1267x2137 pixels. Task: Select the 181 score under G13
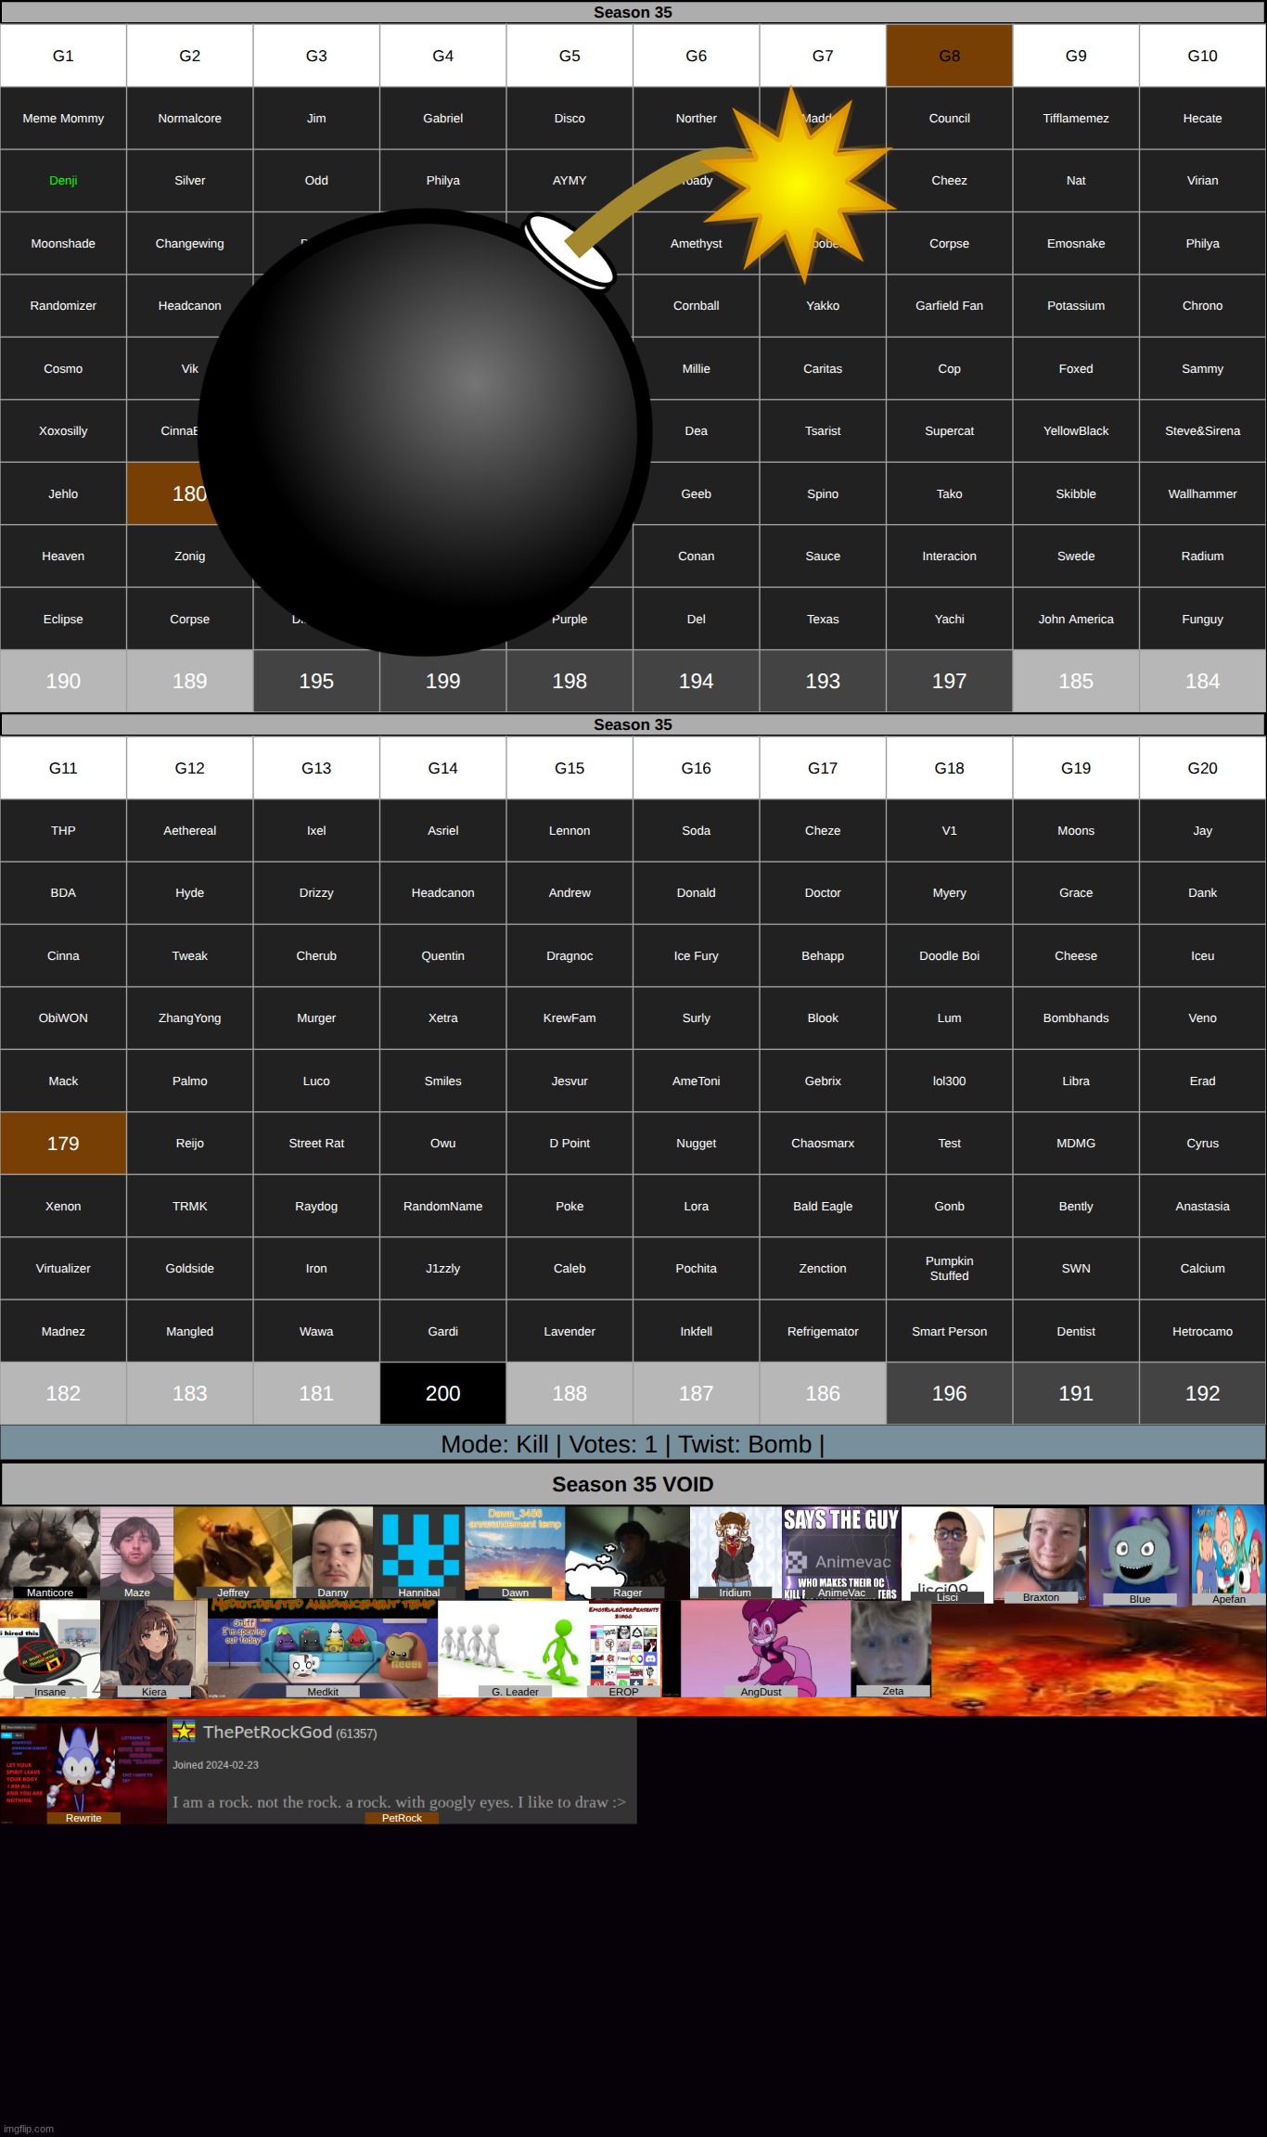(x=316, y=1393)
